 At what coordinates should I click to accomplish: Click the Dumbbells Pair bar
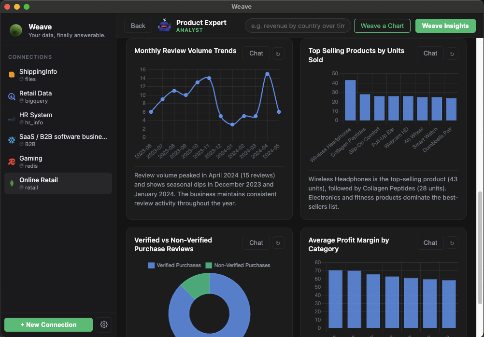tap(451, 109)
